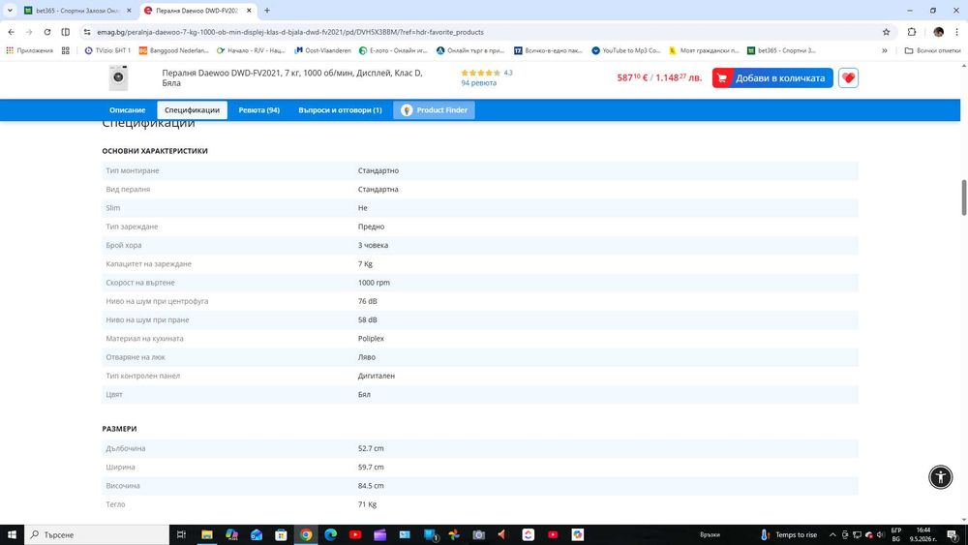Open notification center icon
This screenshot has width=968, height=545.
[953, 534]
